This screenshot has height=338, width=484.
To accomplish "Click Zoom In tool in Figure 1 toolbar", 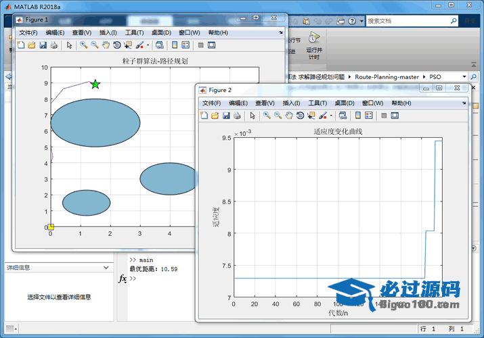I will click(84, 45).
